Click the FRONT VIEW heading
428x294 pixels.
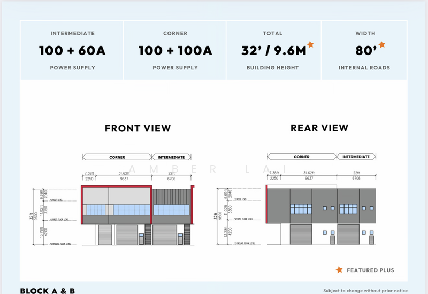(137, 128)
